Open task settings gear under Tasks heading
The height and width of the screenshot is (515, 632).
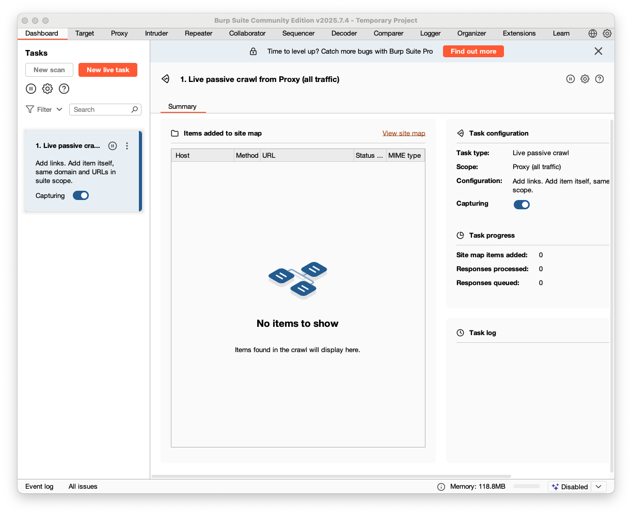(x=48, y=89)
